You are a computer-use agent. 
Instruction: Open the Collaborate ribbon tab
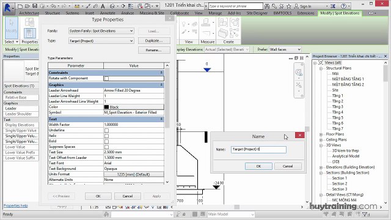[180, 13]
